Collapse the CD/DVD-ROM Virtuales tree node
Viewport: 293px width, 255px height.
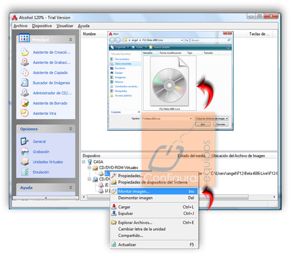click(x=89, y=168)
